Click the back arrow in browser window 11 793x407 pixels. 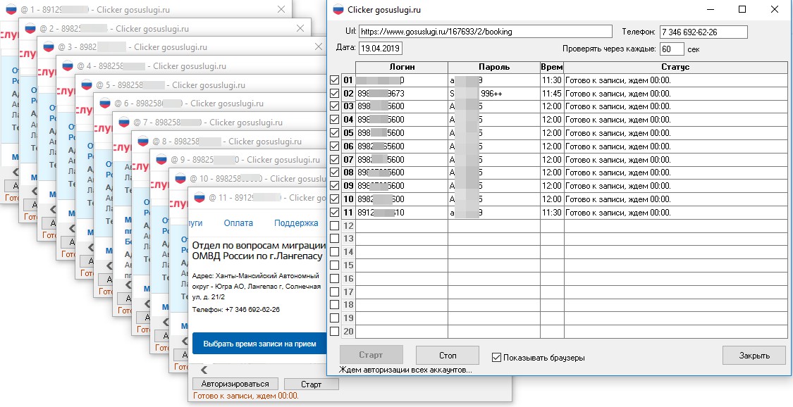tap(204, 370)
